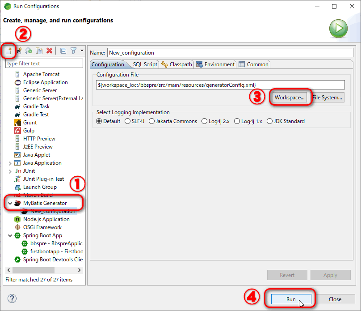The image size is (361, 311).
Task: Click the Export launch configuration icon
Action: 29,51
